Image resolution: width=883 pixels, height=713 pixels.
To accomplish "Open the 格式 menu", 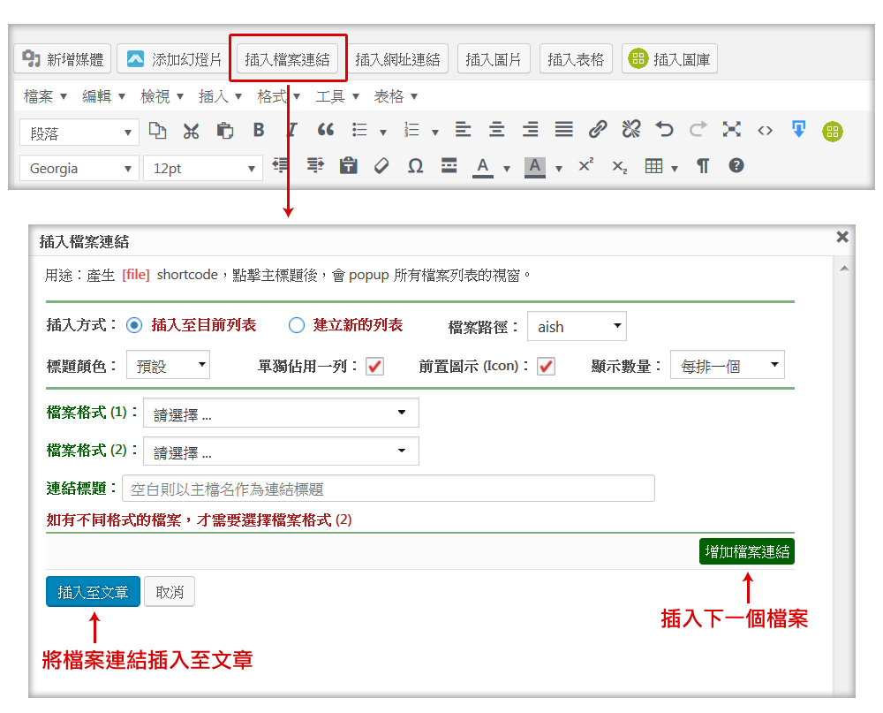I will (278, 96).
